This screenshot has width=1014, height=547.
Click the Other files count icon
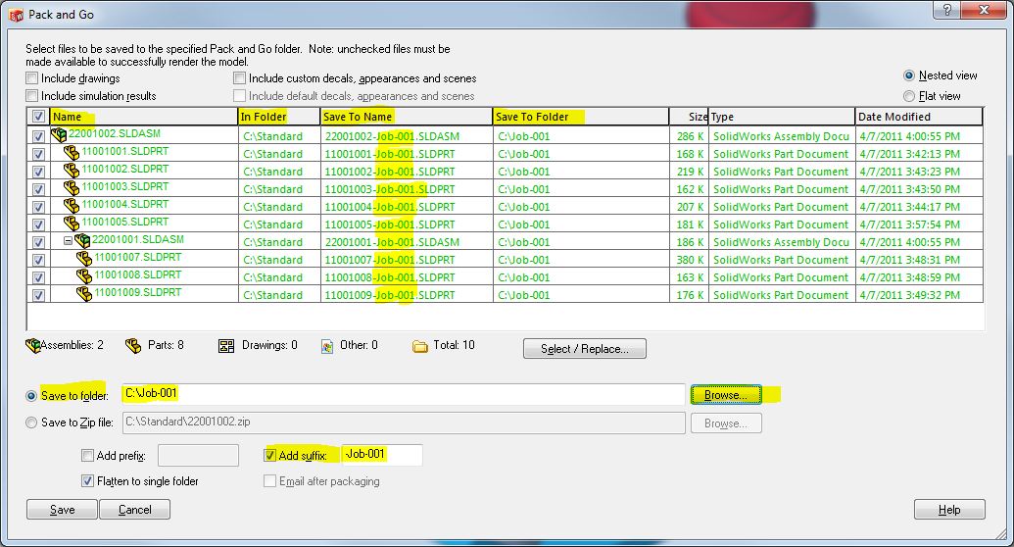327,346
